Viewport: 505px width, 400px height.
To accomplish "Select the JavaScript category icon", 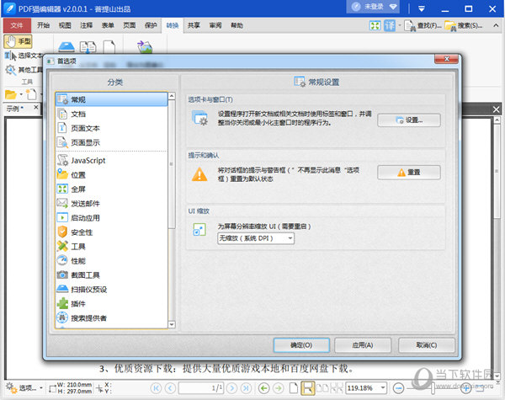I will tap(62, 159).
